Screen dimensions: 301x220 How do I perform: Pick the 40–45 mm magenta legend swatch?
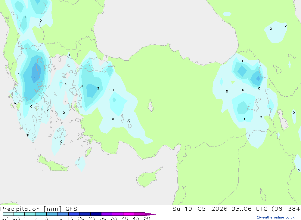129,214
